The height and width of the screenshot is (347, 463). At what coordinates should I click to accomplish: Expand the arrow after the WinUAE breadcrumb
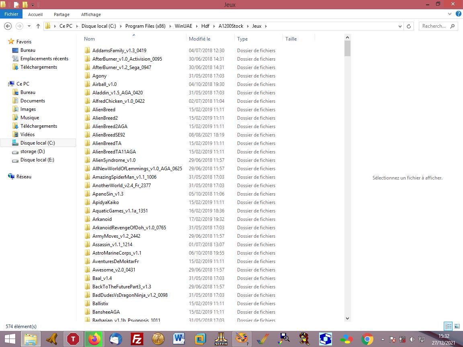(x=197, y=26)
